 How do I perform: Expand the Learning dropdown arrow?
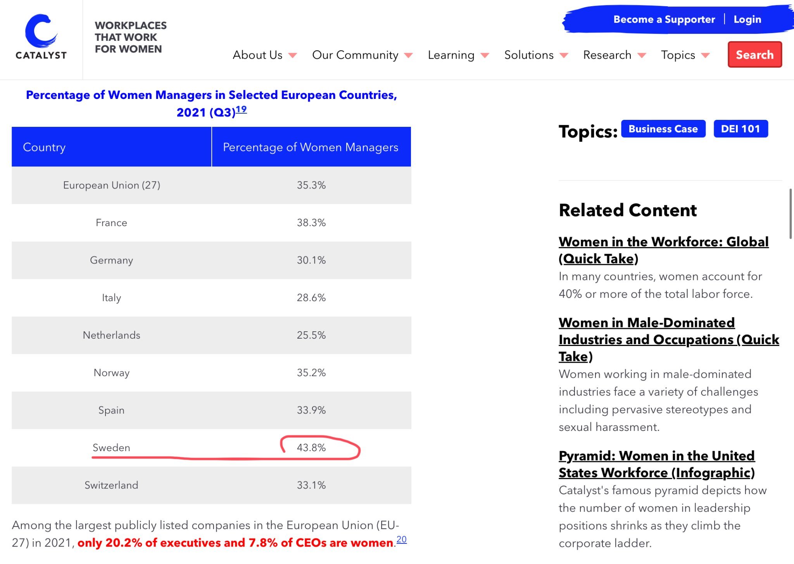[485, 55]
